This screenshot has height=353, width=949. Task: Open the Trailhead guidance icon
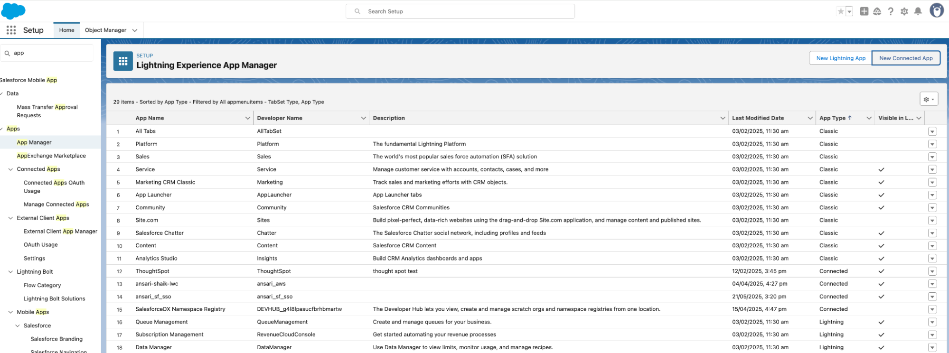[x=877, y=11]
